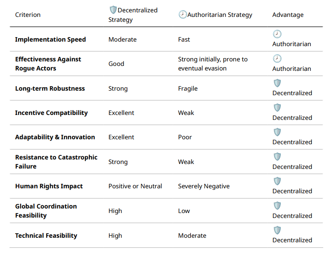Click the clock icon in Rogue Actors row

tap(277, 59)
